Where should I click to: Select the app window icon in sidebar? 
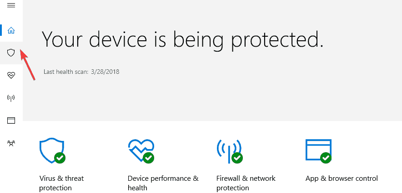(x=11, y=121)
